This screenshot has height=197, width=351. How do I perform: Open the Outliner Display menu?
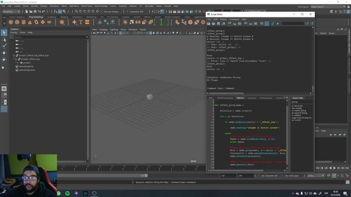[x=14, y=33]
